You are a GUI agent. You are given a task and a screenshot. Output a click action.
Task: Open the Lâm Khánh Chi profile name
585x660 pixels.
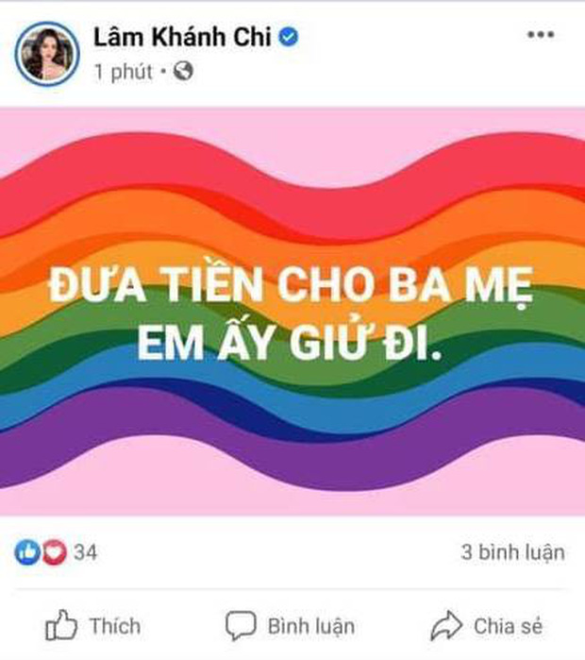[182, 37]
